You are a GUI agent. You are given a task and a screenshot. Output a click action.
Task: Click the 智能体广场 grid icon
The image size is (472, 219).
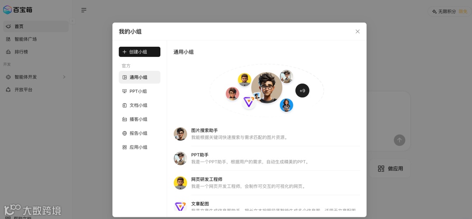8,39
